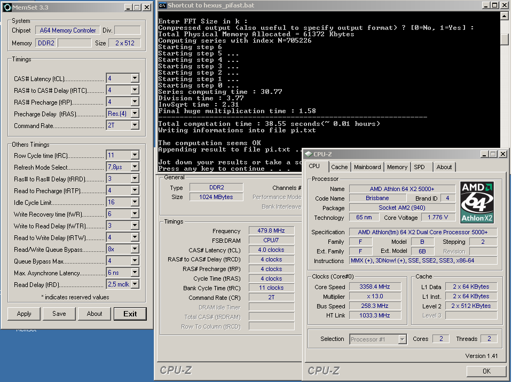
Task: Click the Bank Cycle Time 11 clocks value
Action: click(271, 288)
